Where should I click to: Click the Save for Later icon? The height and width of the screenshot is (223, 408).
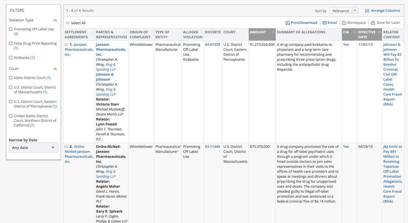(x=373, y=23)
